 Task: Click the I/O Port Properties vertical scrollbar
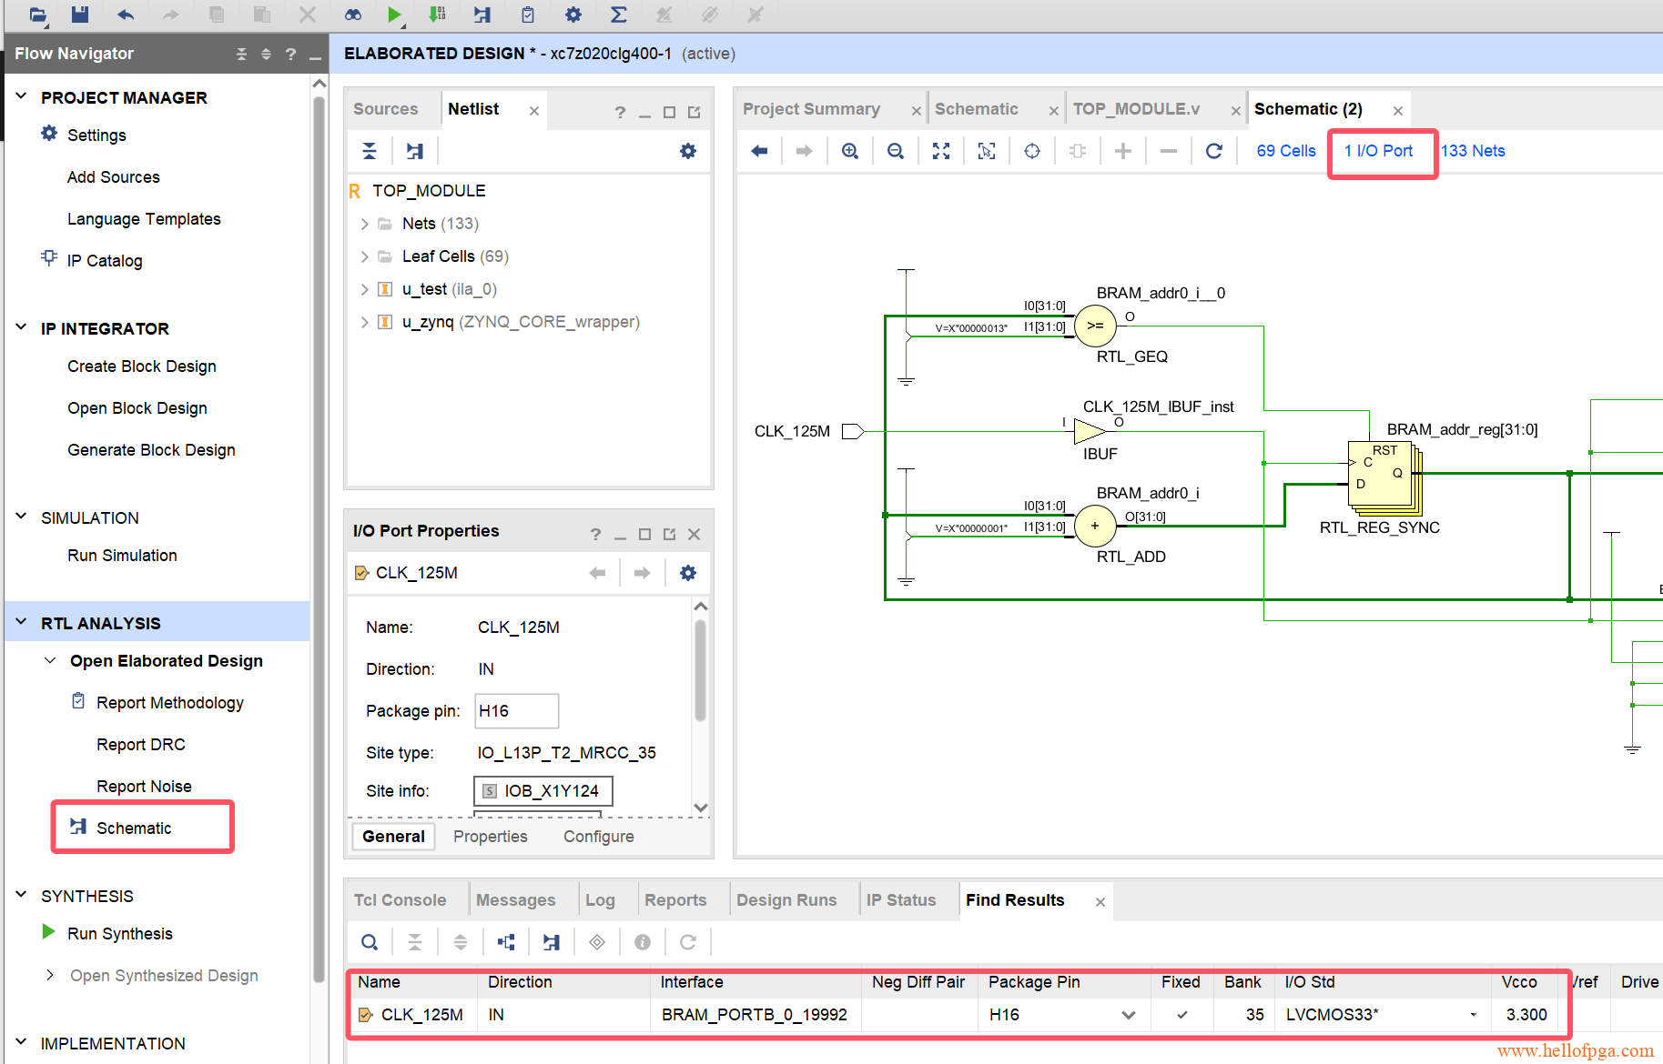(700, 673)
